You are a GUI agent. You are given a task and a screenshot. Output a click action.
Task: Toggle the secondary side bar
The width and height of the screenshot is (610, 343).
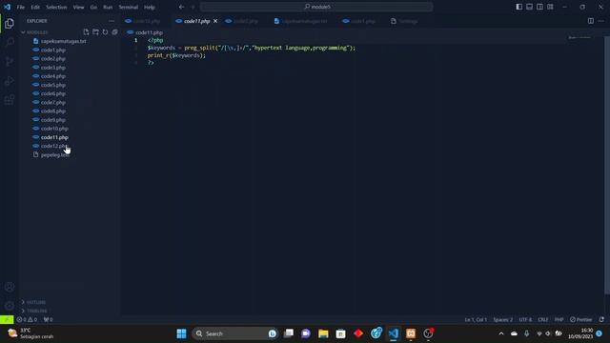click(x=539, y=7)
